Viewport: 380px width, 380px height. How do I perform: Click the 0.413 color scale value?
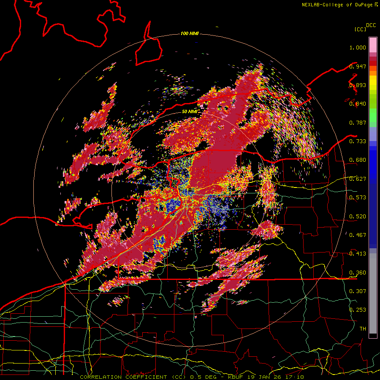point(358,254)
